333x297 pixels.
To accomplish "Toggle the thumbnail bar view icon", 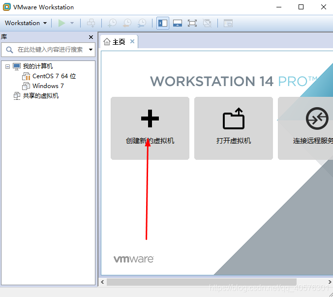I will 178,23.
